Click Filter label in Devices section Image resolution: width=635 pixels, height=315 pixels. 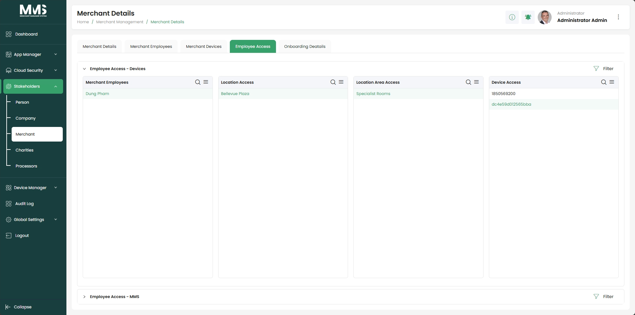(608, 69)
